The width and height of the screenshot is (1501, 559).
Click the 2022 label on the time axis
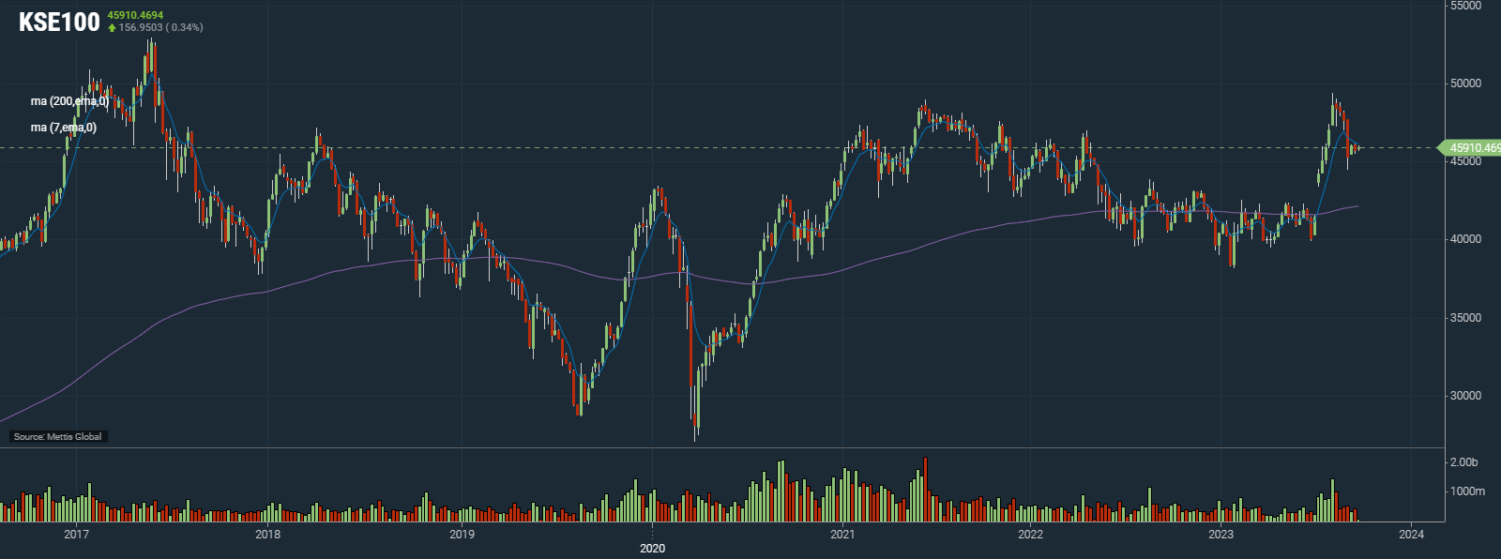coord(1030,535)
